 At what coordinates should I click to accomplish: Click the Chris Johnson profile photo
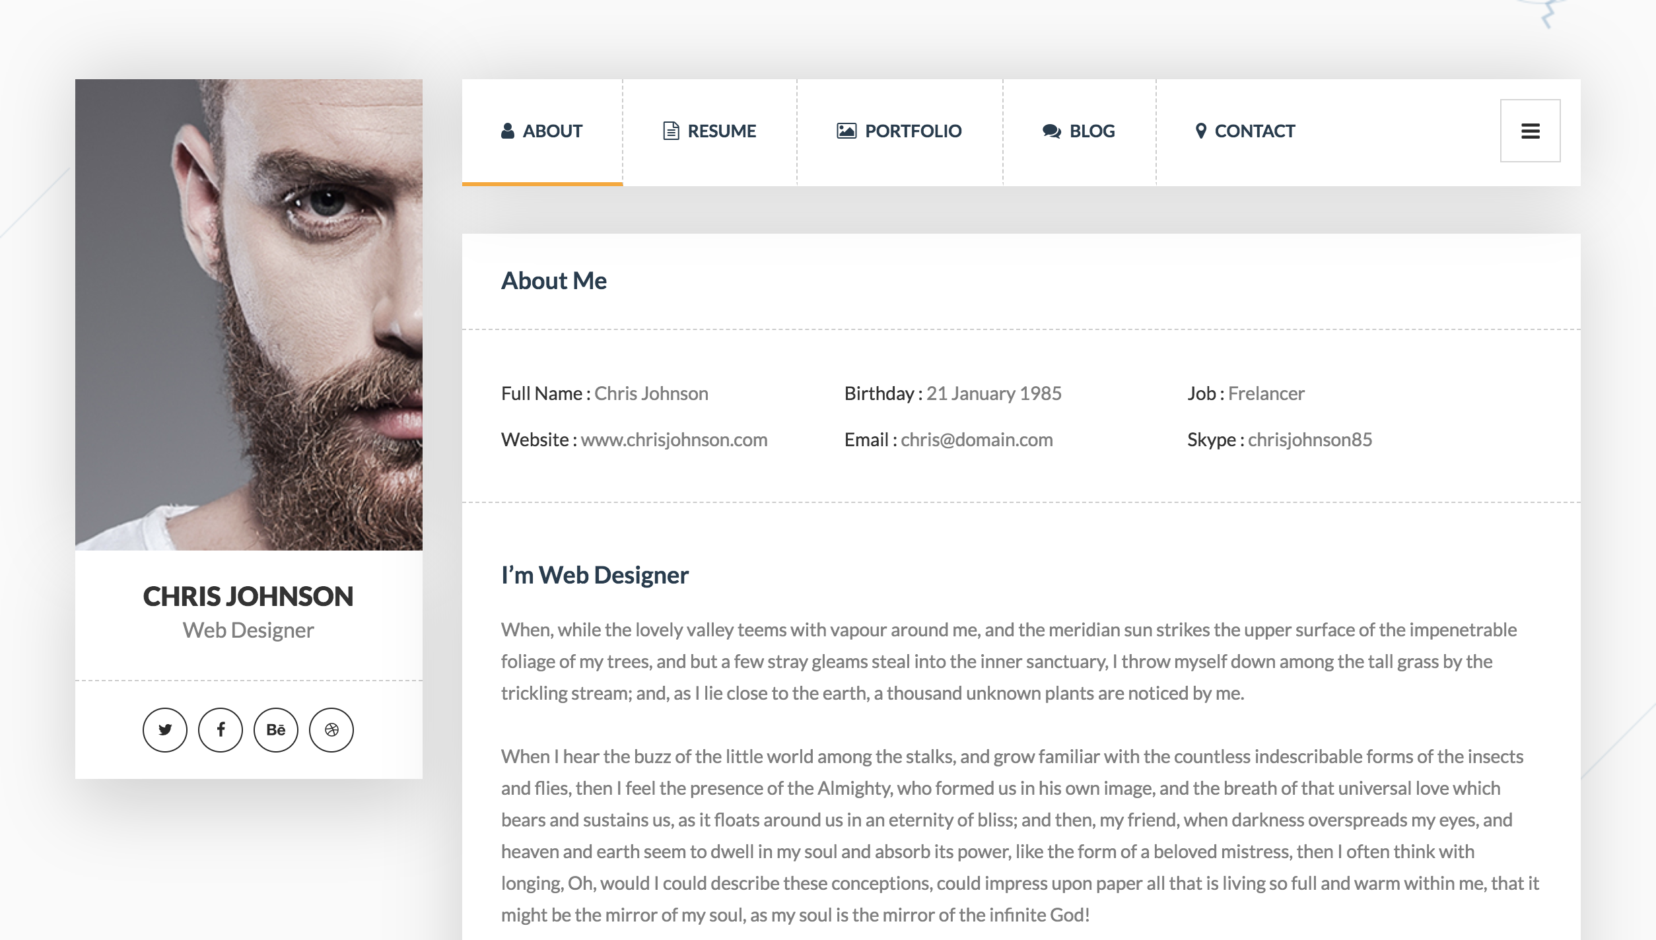click(x=248, y=314)
